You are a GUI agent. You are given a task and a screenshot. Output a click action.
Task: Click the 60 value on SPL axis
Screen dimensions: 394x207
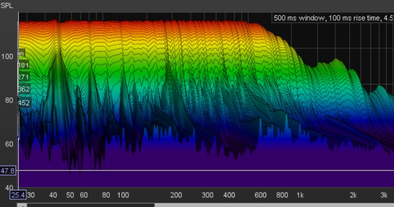click(x=9, y=144)
